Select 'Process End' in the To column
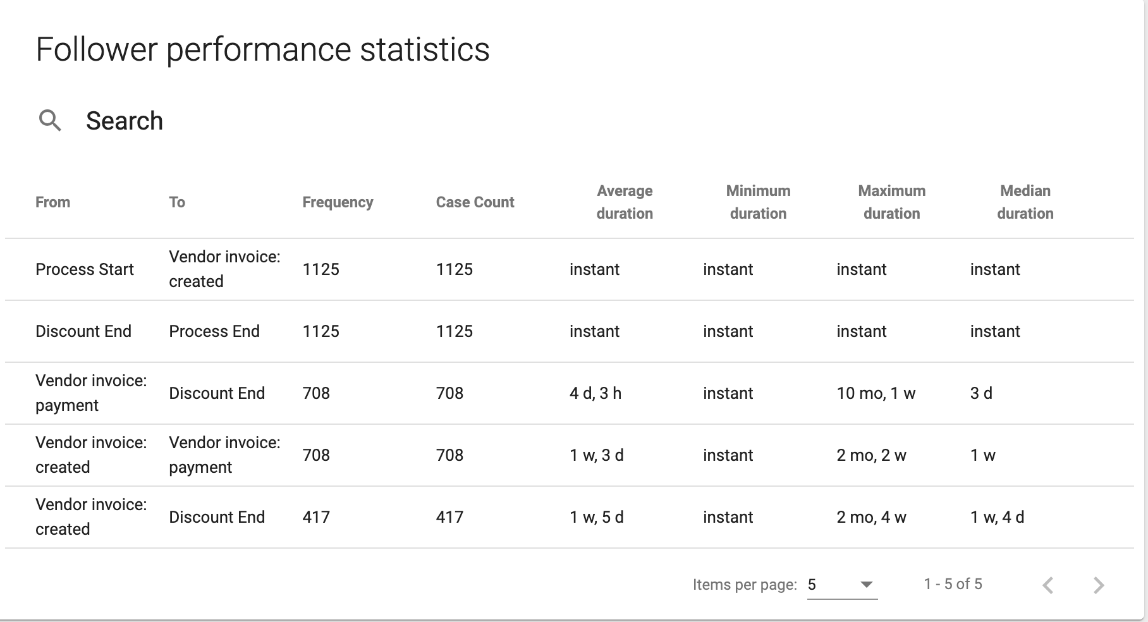The height and width of the screenshot is (622, 1148). click(214, 331)
